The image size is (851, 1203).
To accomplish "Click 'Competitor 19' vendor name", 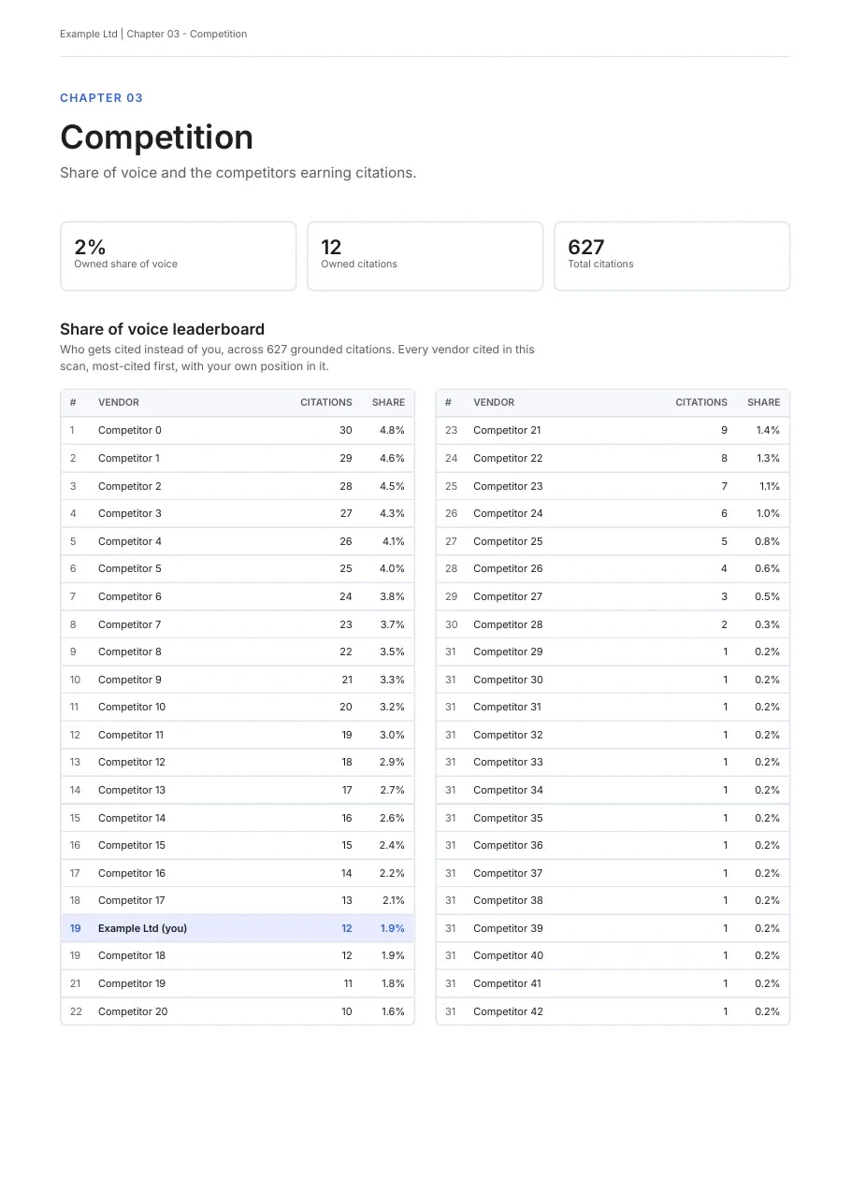I will (132, 983).
